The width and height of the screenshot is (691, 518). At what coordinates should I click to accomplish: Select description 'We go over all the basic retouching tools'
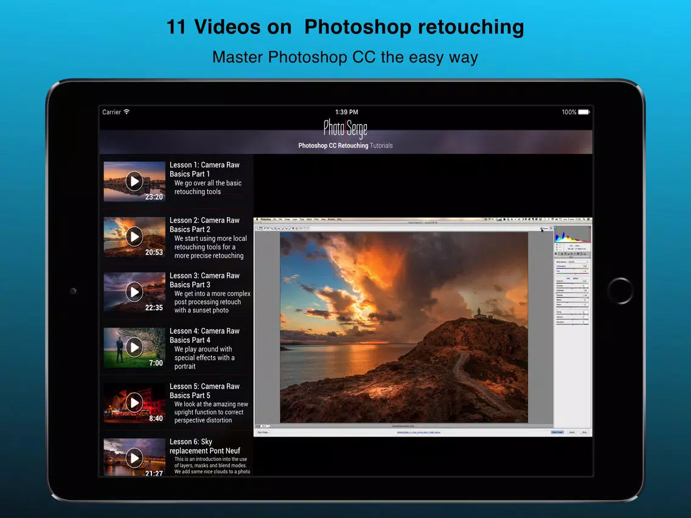(x=208, y=187)
